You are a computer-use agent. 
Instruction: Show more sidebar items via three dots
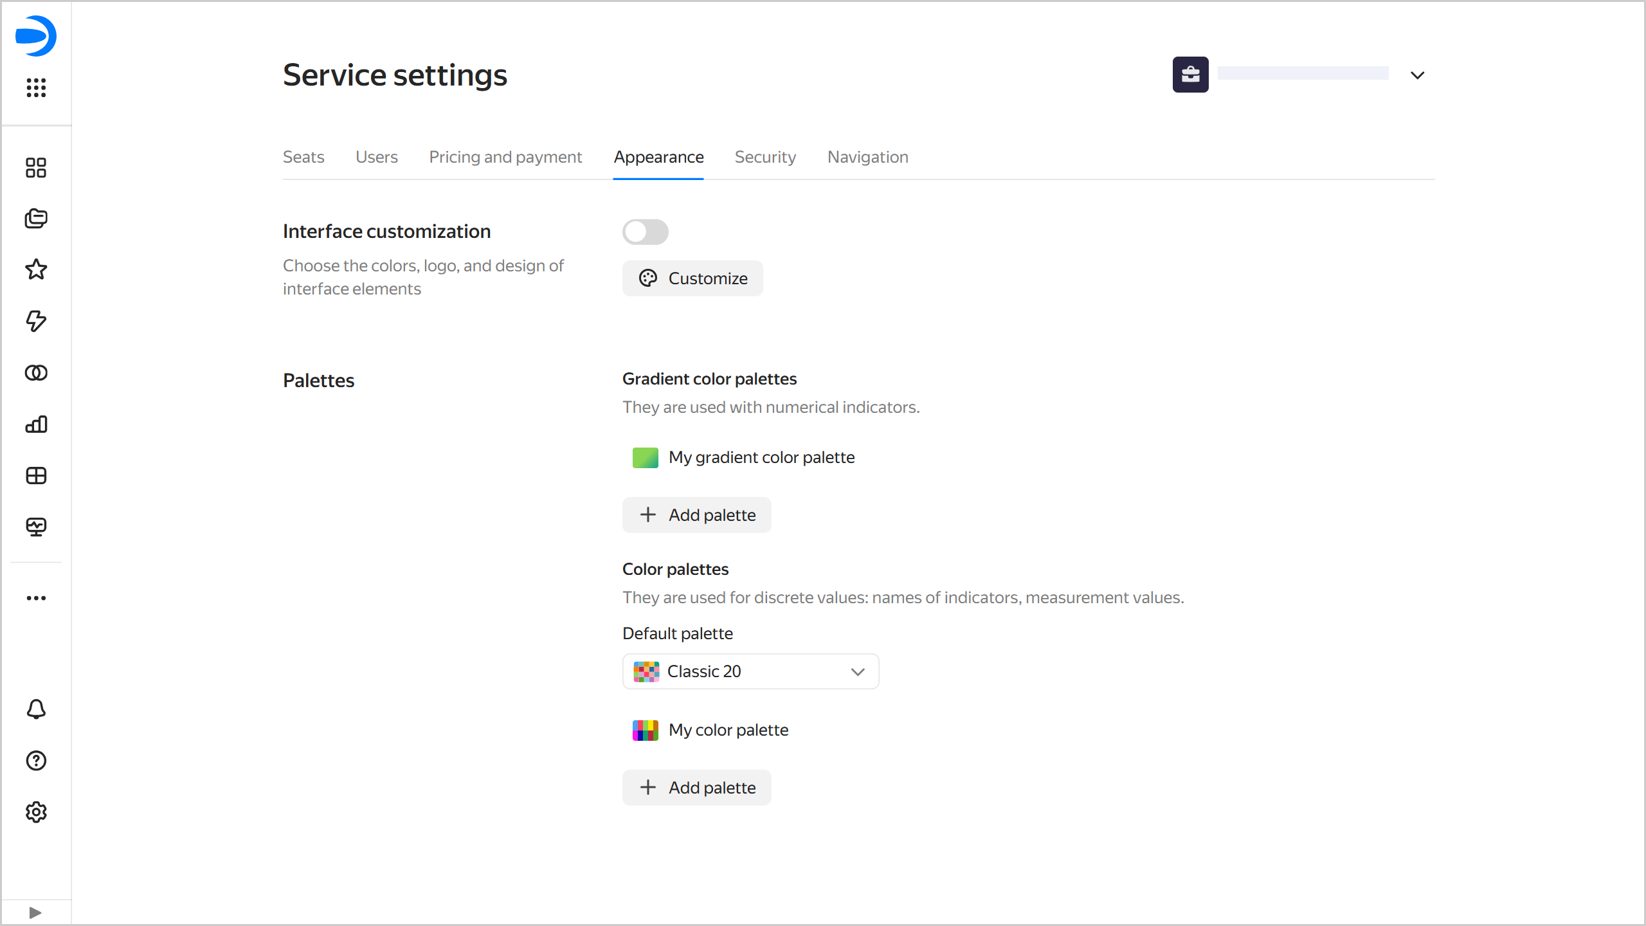pos(36,598)
